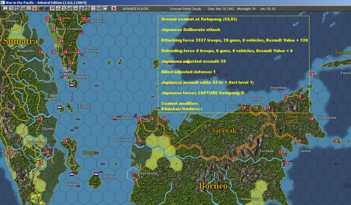This screenshot has width=351, height=205.
Task: Click the 'Attacker: leaders(-)' modifier line
Action: pos(182,109)
